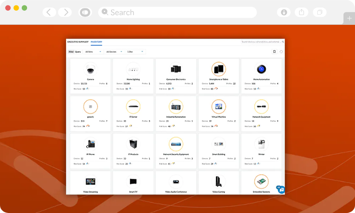
Task: Open the help chat bubble icon
Action: (280, 189)
